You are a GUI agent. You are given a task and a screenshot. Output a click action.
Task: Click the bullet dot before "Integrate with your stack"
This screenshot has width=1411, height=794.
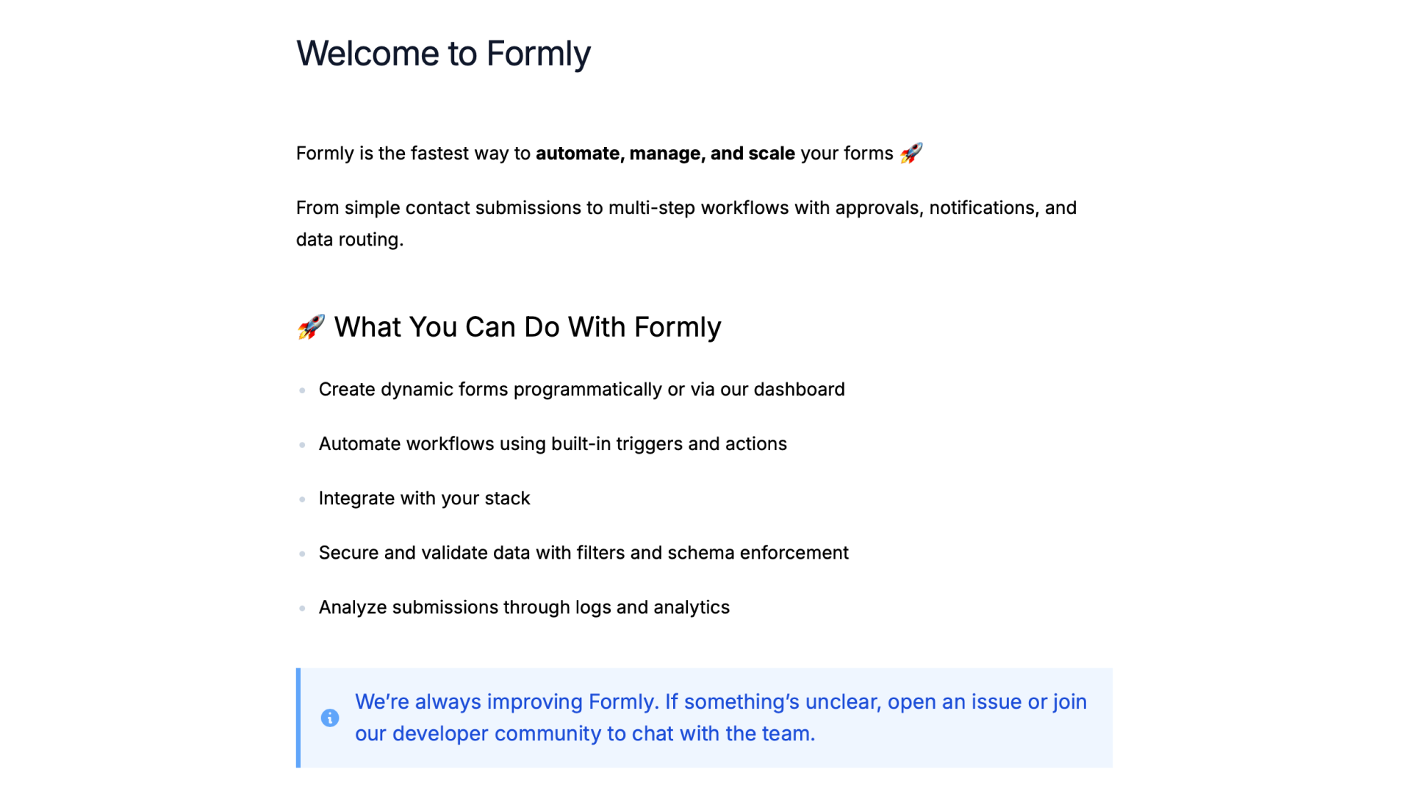(x=302, y=499)
